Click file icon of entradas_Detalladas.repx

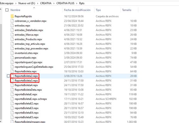point(12,30)
